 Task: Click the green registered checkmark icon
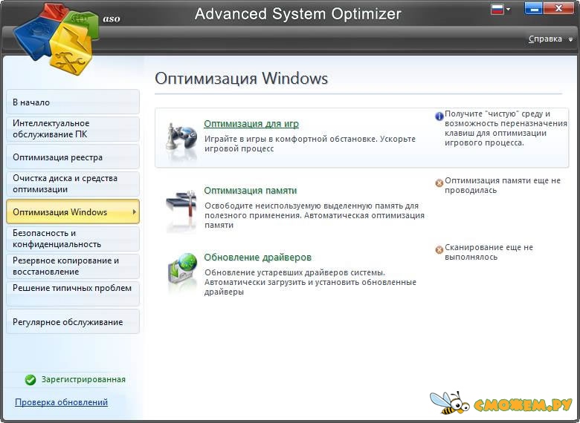(x=30, y=379)
